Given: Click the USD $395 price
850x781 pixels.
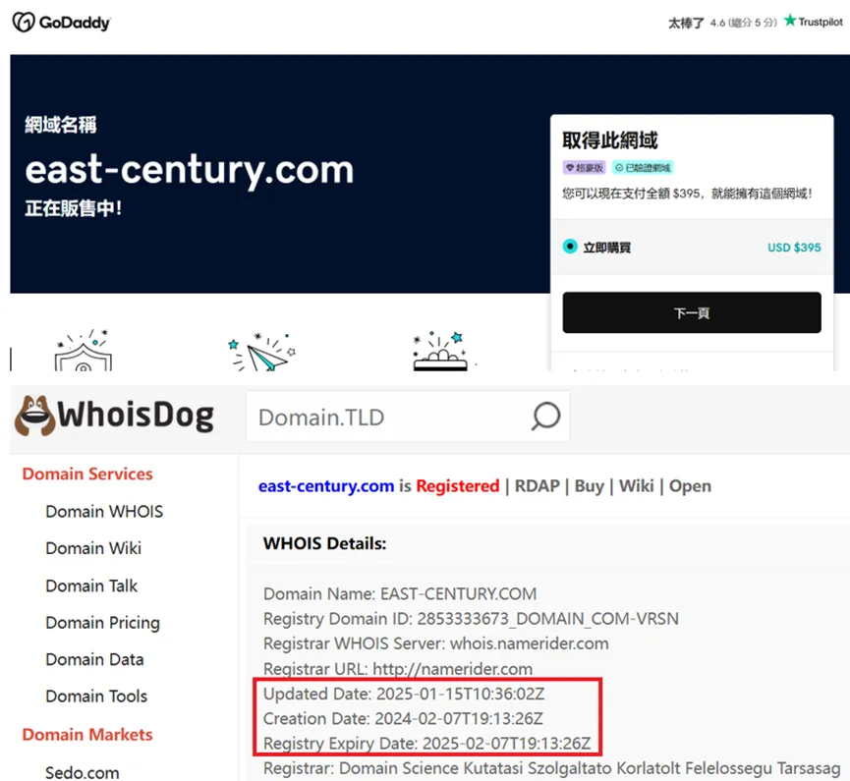Looking at the screenshot, I should point(794,248).
